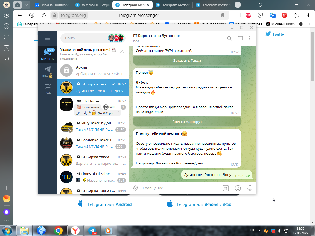Viewport: 315px width, 236px height.
Task: Open the 'links' chat folder
Action: [x=48, y=72]
